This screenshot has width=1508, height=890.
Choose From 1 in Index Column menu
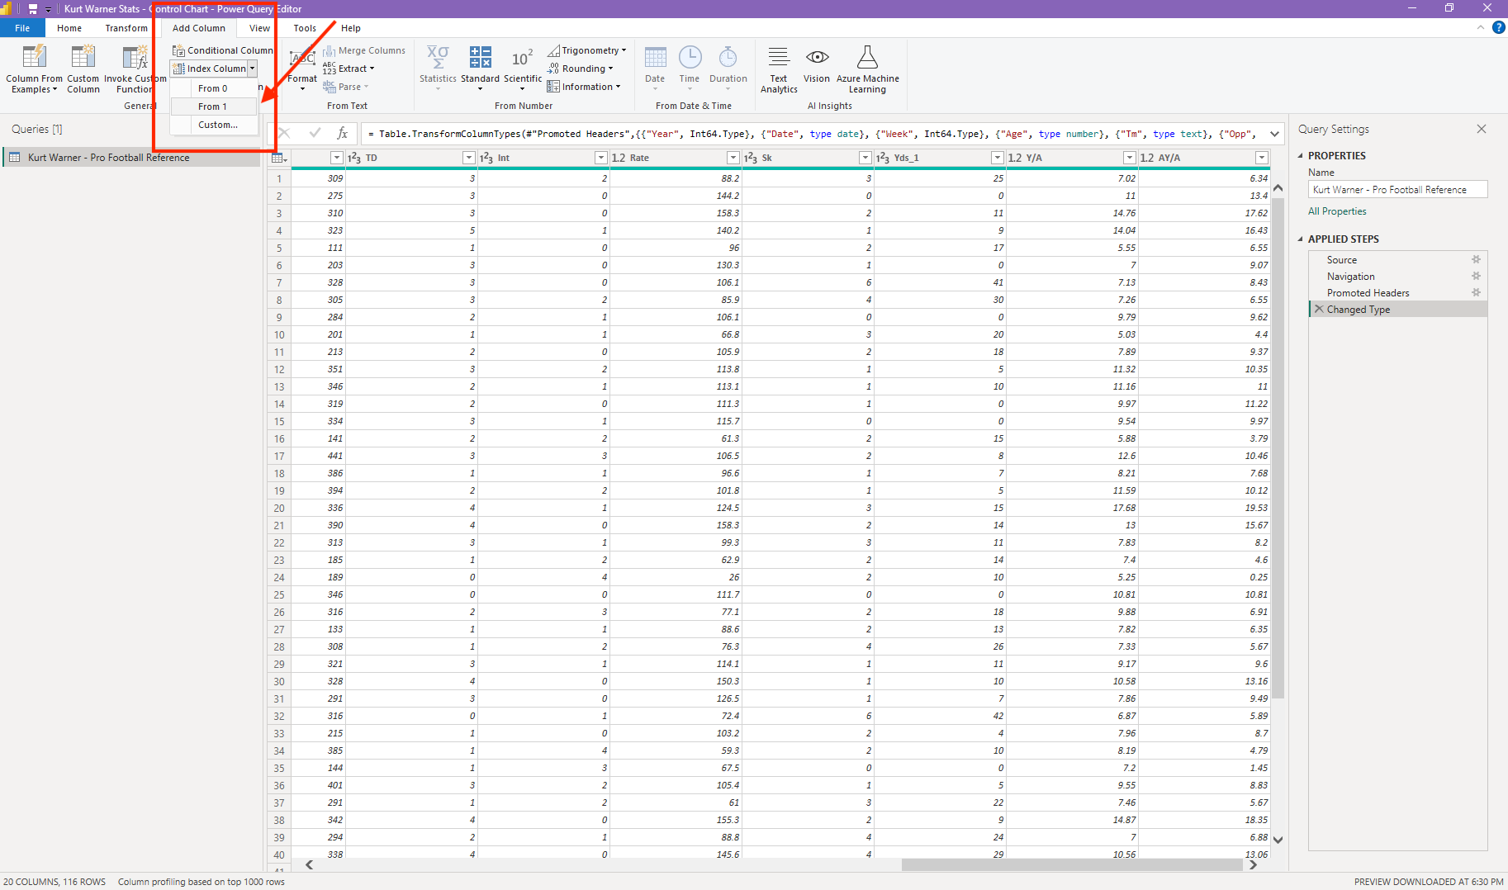tap(213, 107)
